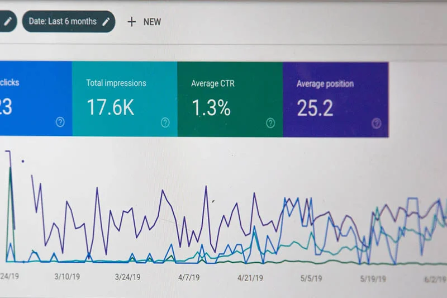Toggle the Total clicks metric card

(x=36, y=98)
